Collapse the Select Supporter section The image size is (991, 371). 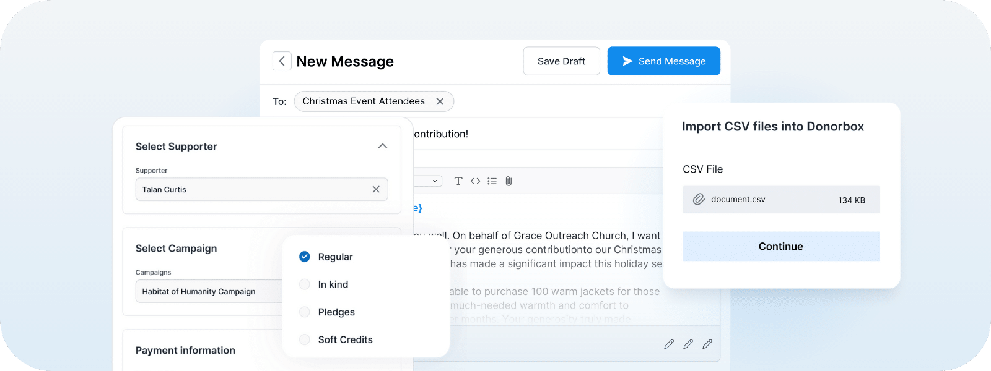(383, 146)
